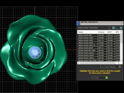Click the 39.68 DWT value
This screenshot has height=93, width=124.
click(x=110, y=40)
